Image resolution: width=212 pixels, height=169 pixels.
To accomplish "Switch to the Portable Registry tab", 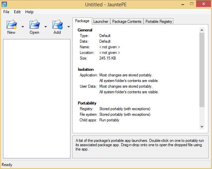I will [159, 21].
